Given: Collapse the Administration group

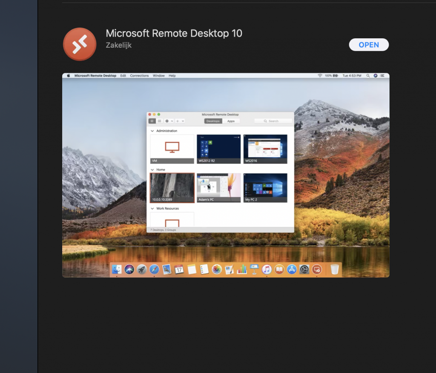Looking at the screenshot, I should (152, 131).
